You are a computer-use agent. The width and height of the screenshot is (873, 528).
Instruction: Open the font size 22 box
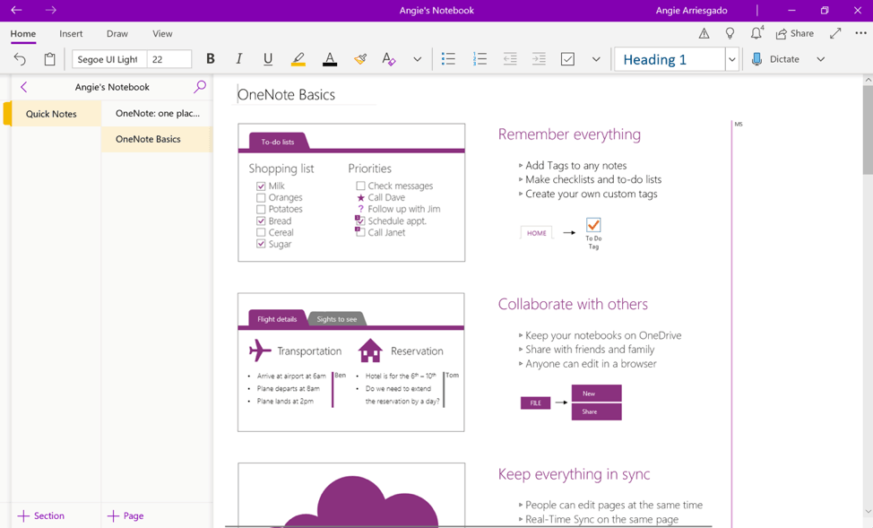(x=169, y=59)
